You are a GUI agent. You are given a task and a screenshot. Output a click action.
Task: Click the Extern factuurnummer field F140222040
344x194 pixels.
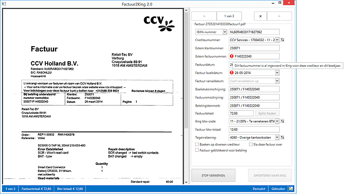point(254,56)
